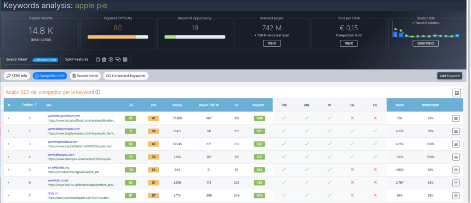
Task: Click Pza value 41 for bbcgoodfood
Action: coord(154,118)
